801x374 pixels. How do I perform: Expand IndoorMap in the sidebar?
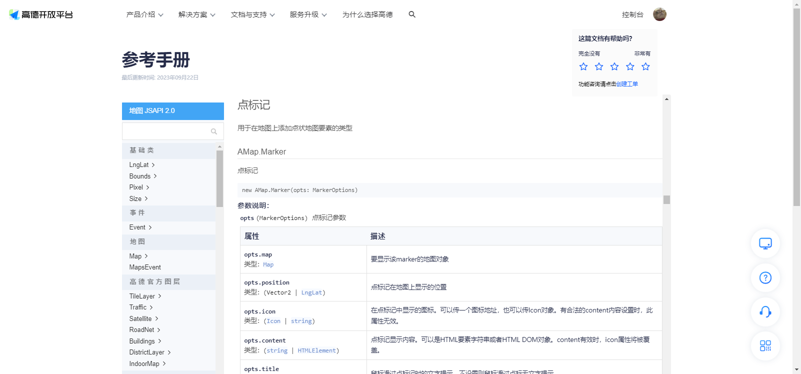coord(147,363)
